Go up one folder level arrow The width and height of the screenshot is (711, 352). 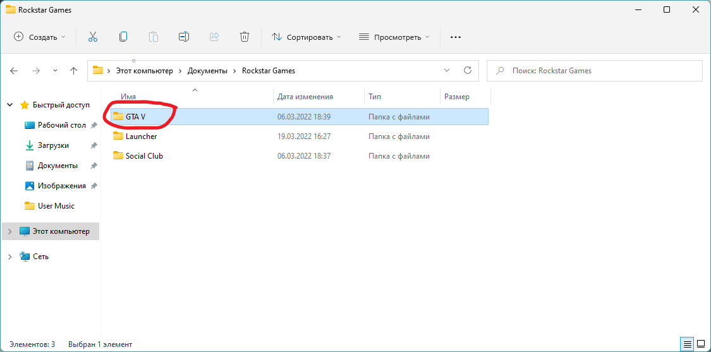click(73, 71)
